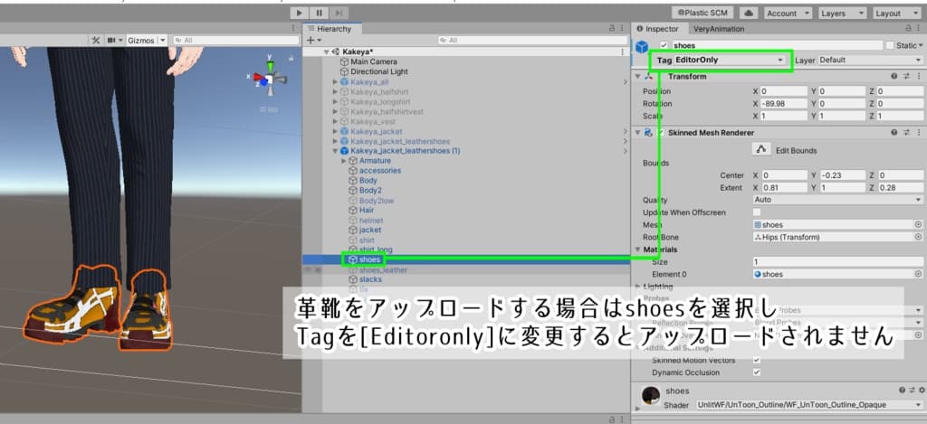Open the Layer dropdown showing Default
927x424 pixels.
[x=870, y=61]
